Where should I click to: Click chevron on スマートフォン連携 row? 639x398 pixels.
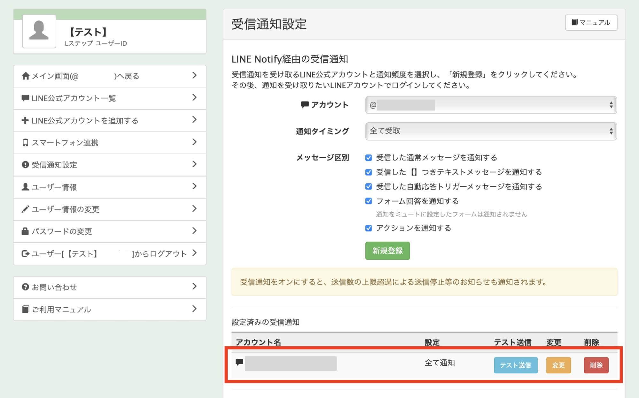pyautogui.click(x=194, y=142)
